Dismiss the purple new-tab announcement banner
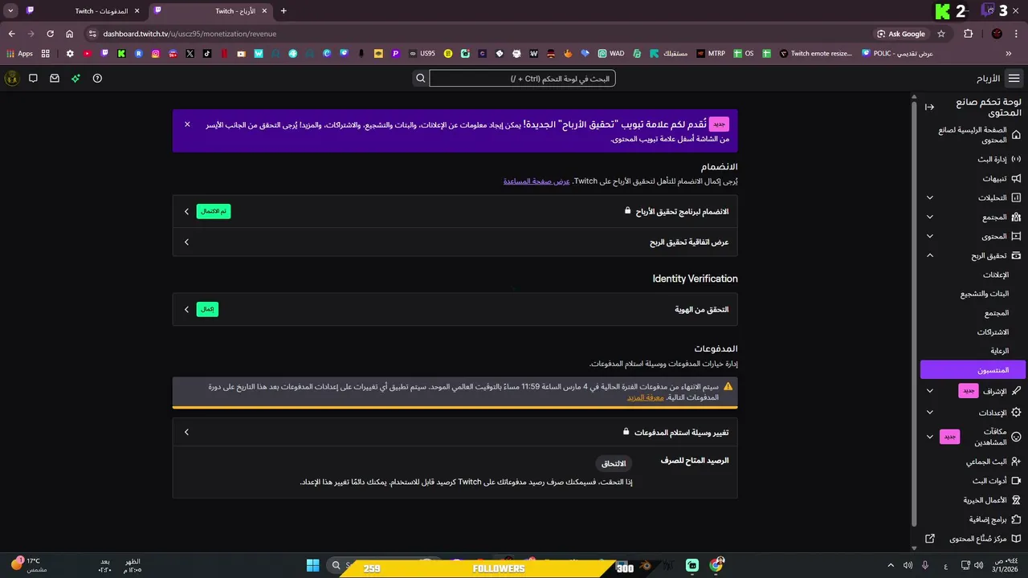 (x=187, y=124)
